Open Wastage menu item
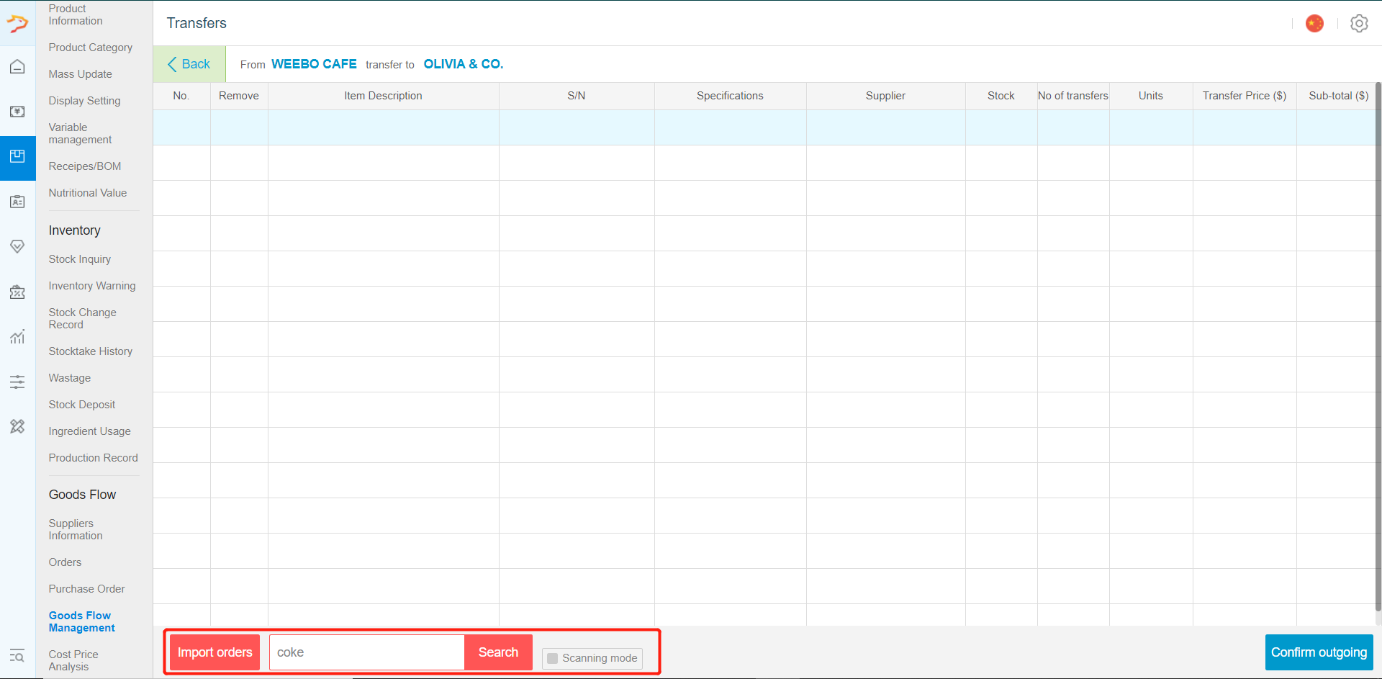Screen dimensions: 1382x679 pyautogui.click(x=70, y=378)
